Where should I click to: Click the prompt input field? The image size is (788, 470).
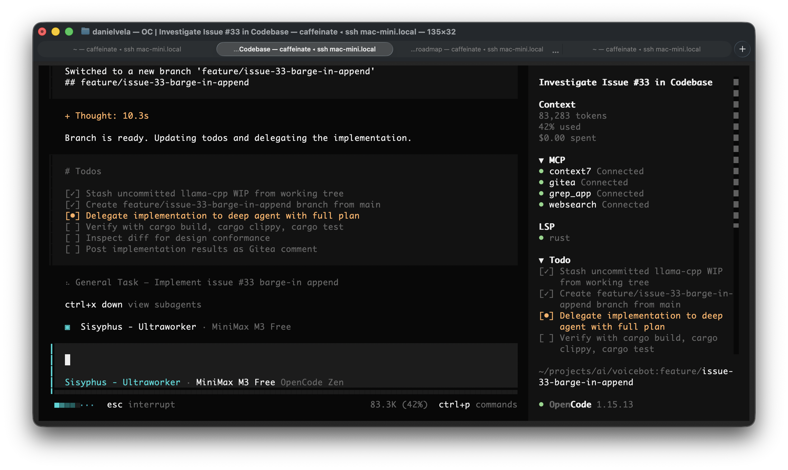coord(286,360)
